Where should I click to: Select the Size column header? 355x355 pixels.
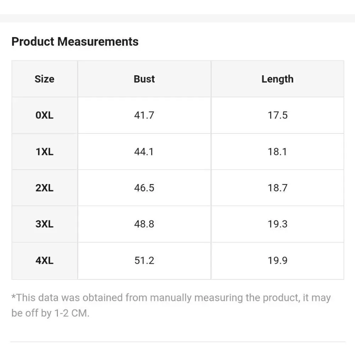pos(44,79)
